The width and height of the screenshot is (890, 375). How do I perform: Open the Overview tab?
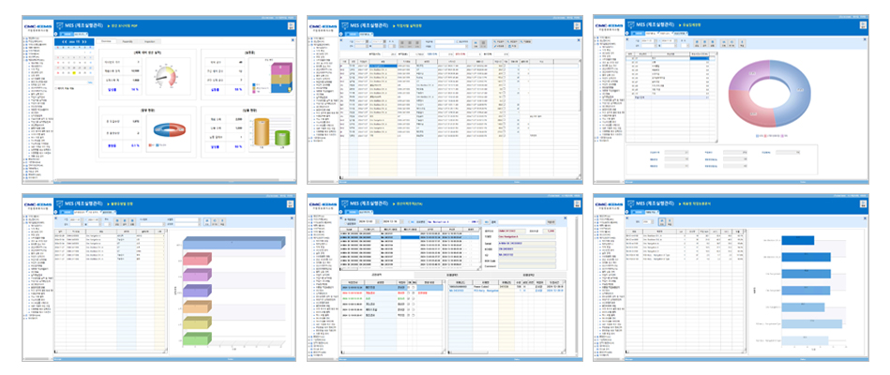coord(107,42)
